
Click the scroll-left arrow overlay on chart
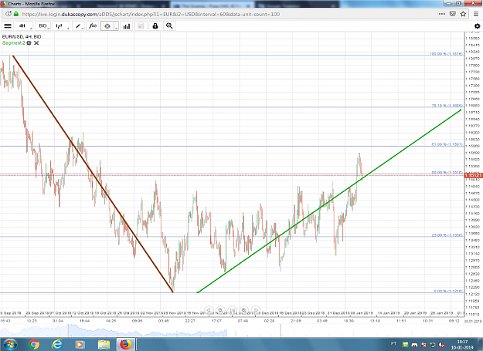[x=209, y=310]
